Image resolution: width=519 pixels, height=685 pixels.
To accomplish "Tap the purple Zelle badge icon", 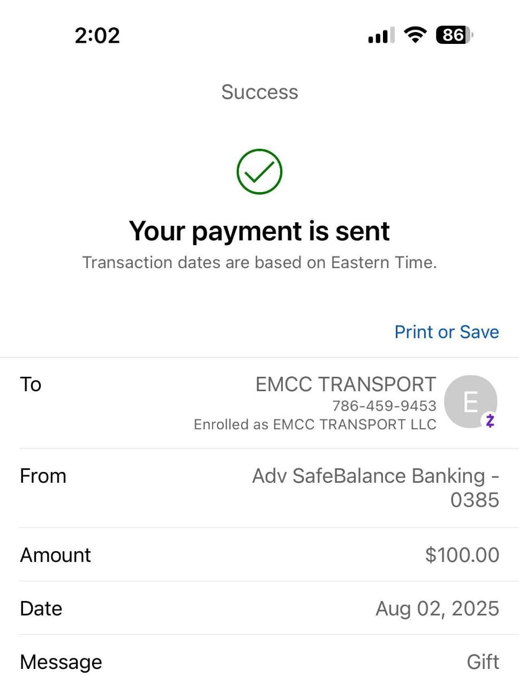I will point(490,421).
